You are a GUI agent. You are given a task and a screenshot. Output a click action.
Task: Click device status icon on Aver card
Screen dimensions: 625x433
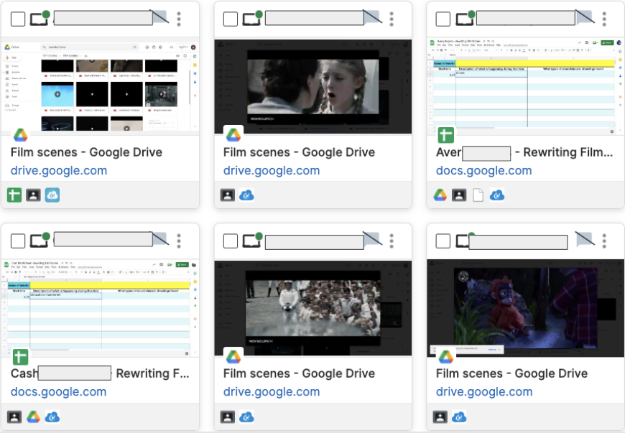(466, 18)
